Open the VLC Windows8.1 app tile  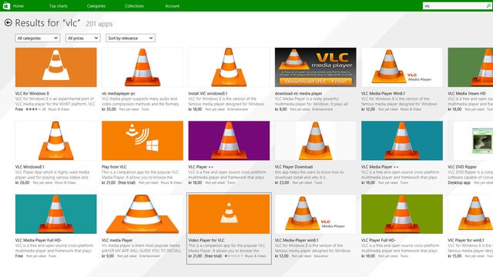pos(56,153)
